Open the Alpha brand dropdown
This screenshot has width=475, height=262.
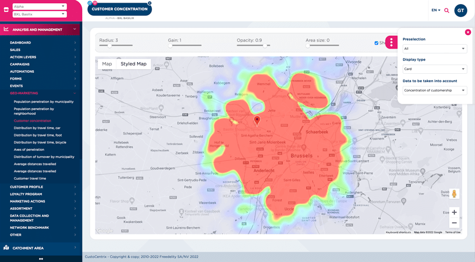[39, 6]
